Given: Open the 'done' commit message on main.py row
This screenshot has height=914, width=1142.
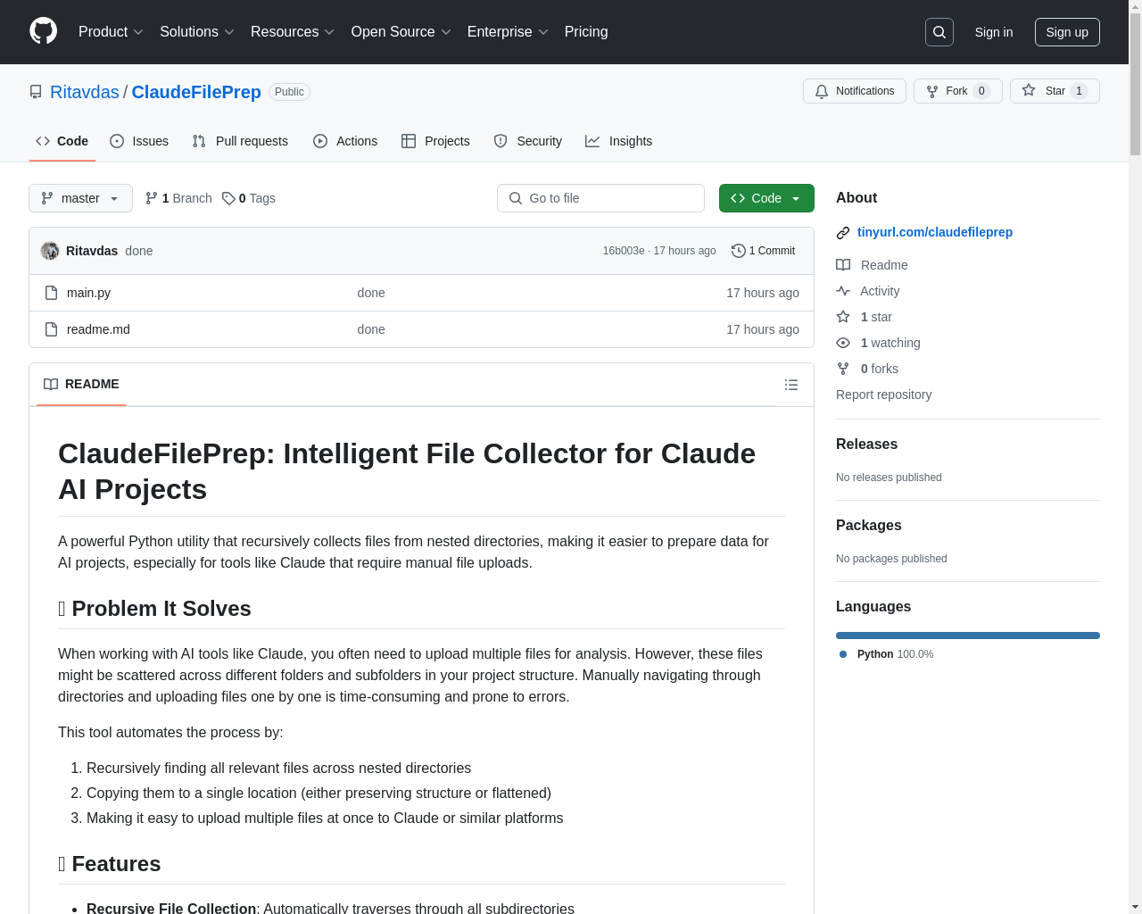Looking at the screenshot, I should [x=371, y=293].
